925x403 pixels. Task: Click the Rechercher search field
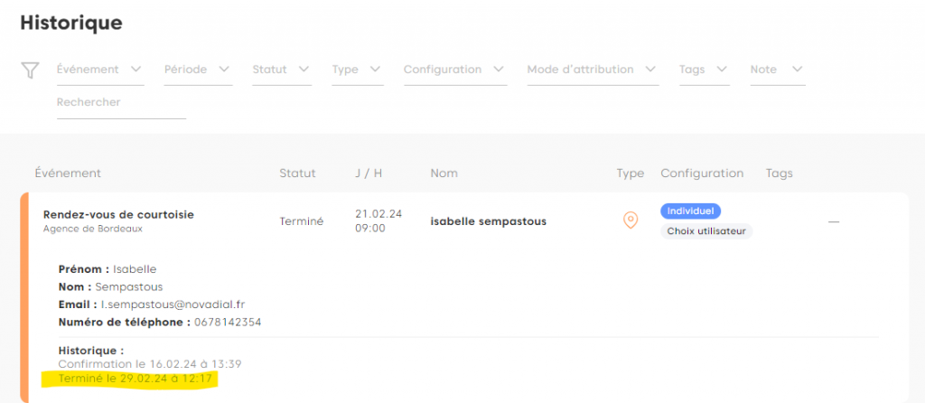tap(121, 103)
